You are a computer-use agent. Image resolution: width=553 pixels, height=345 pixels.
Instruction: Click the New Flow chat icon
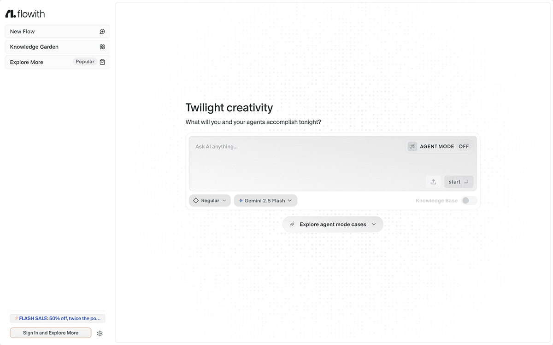coord(102,32)
